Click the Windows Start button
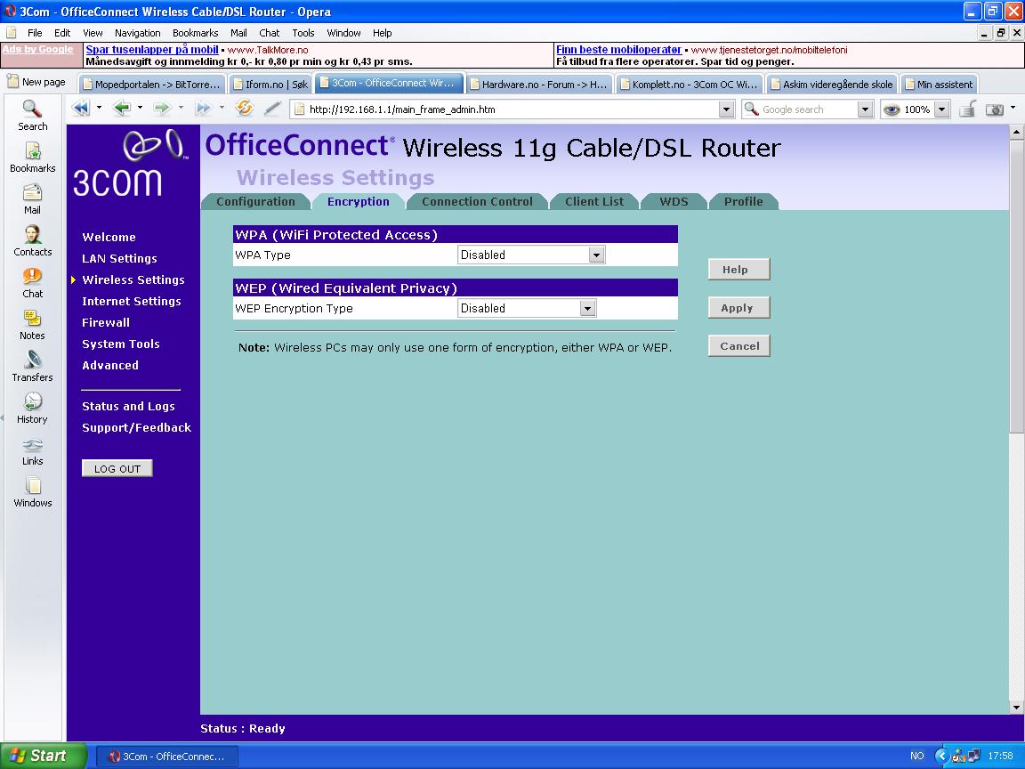This screenshot has height=769, width=1025. pyautogui.click(x=43, y=756)
